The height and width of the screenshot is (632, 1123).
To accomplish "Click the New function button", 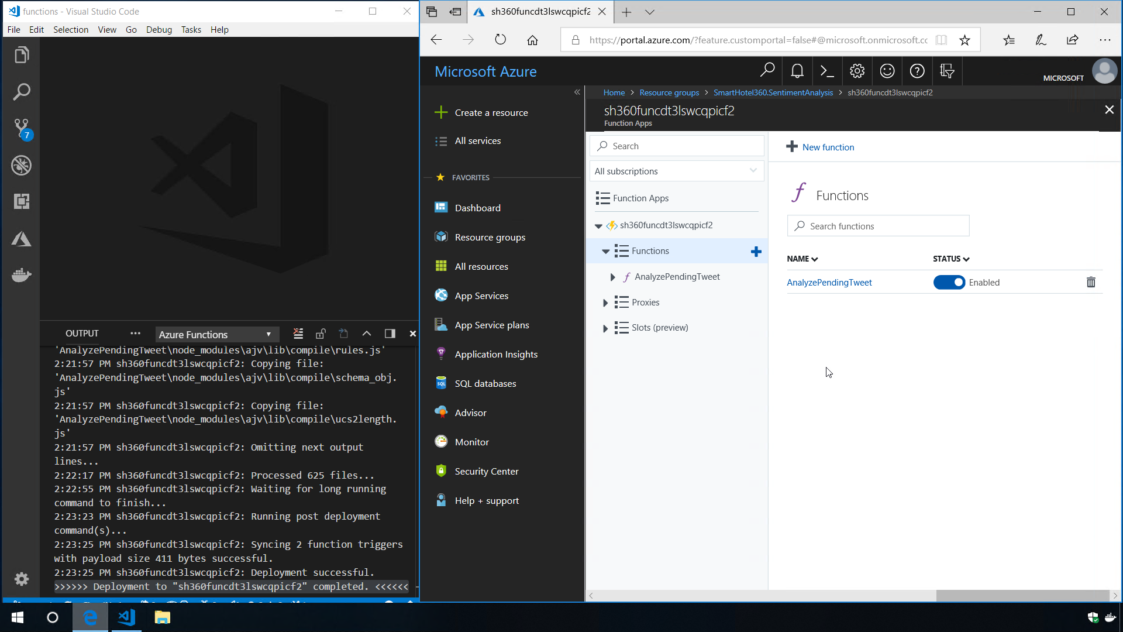I will coord(820,147).
